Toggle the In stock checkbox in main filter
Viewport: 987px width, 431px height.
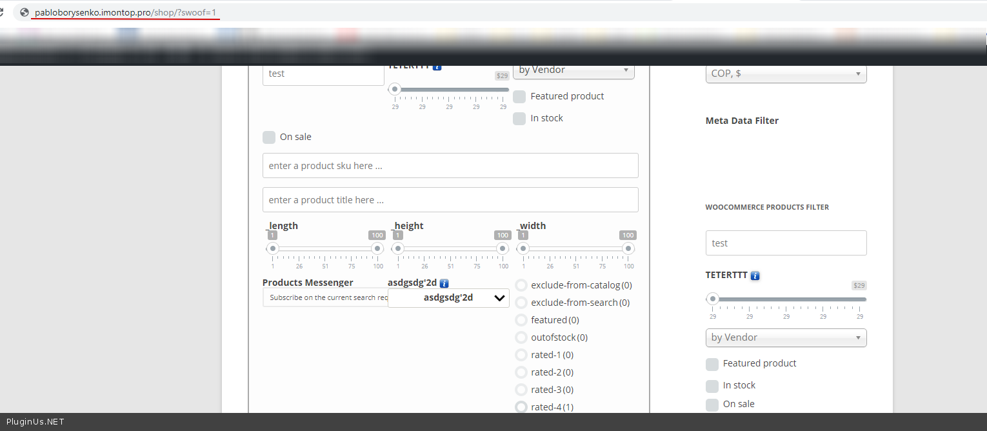tap(519, 119)
